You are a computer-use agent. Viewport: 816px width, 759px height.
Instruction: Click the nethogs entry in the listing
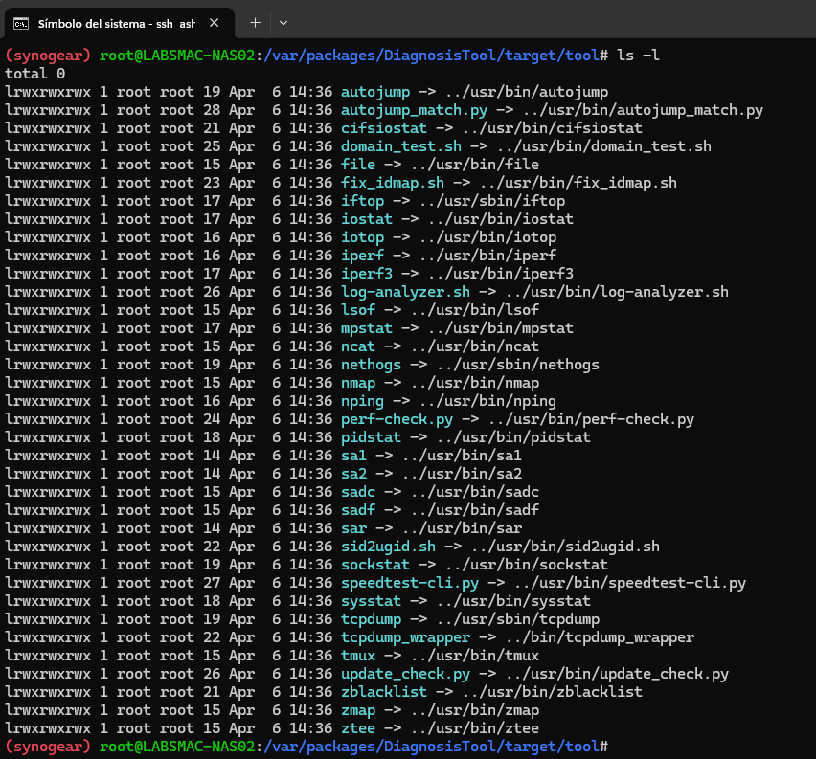point(371,365)
